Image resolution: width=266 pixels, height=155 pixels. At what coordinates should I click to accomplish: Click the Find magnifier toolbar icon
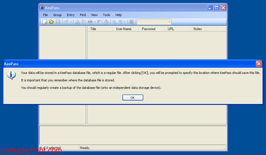(x=115, y=22)
